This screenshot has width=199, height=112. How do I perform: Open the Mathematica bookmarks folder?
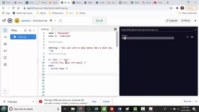tap(56, 13)
